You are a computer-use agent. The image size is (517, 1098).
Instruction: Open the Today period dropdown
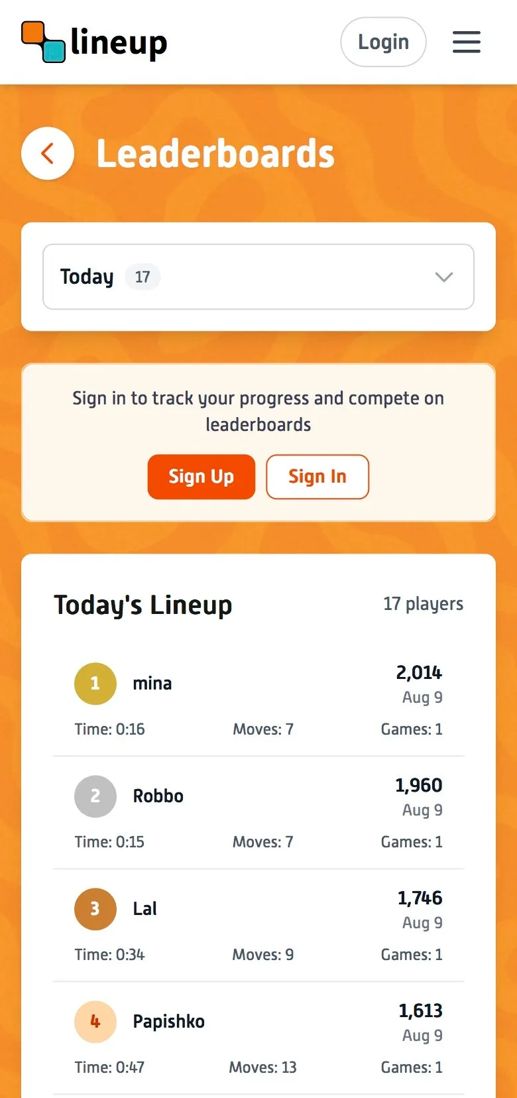pyautogui.click(x=258, y=276)
